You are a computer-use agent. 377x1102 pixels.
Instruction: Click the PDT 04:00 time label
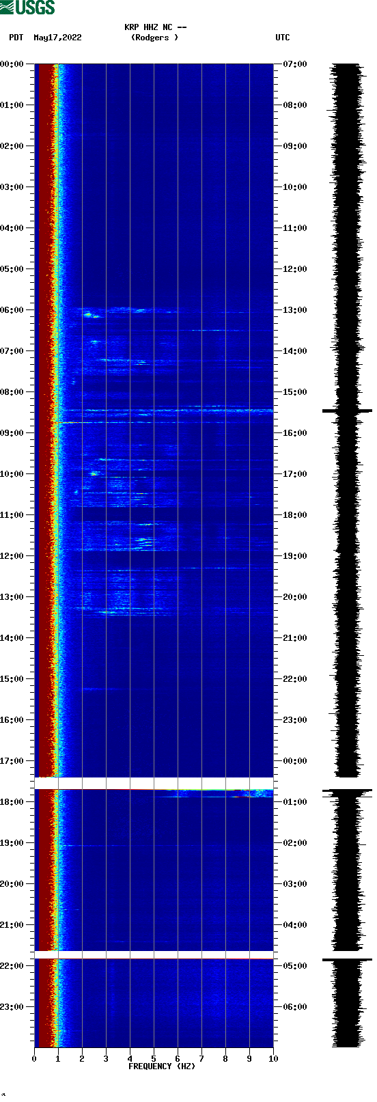[x=12, y=228]
